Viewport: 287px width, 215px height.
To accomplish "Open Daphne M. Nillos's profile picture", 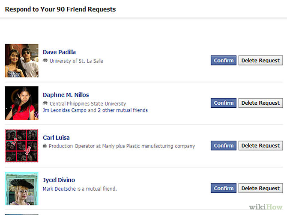I will 21,103.
